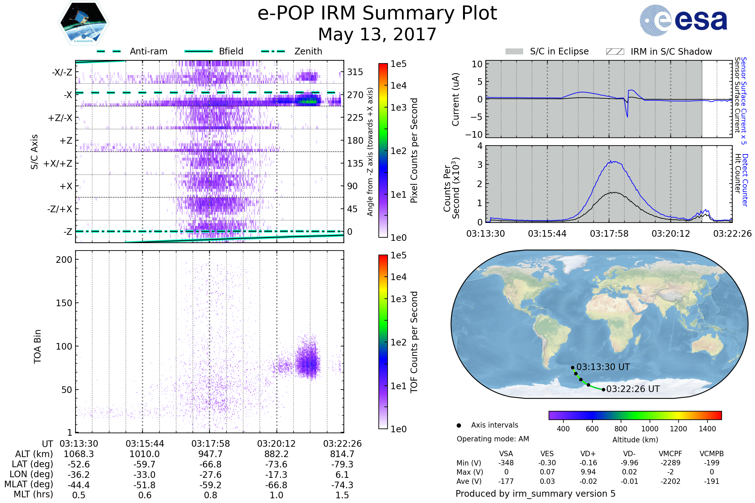Image resolution: width=755 pixels, height=503 pixels.
Task: Click the Axis intervals black dot marker
Action: pos(459,425)
